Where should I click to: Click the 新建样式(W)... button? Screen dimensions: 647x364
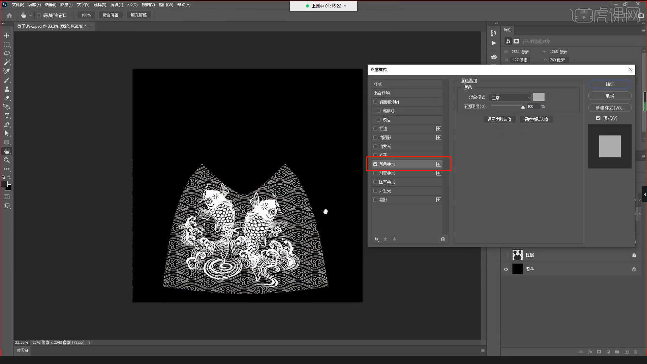pyautogui.click(x=610, y=108)
